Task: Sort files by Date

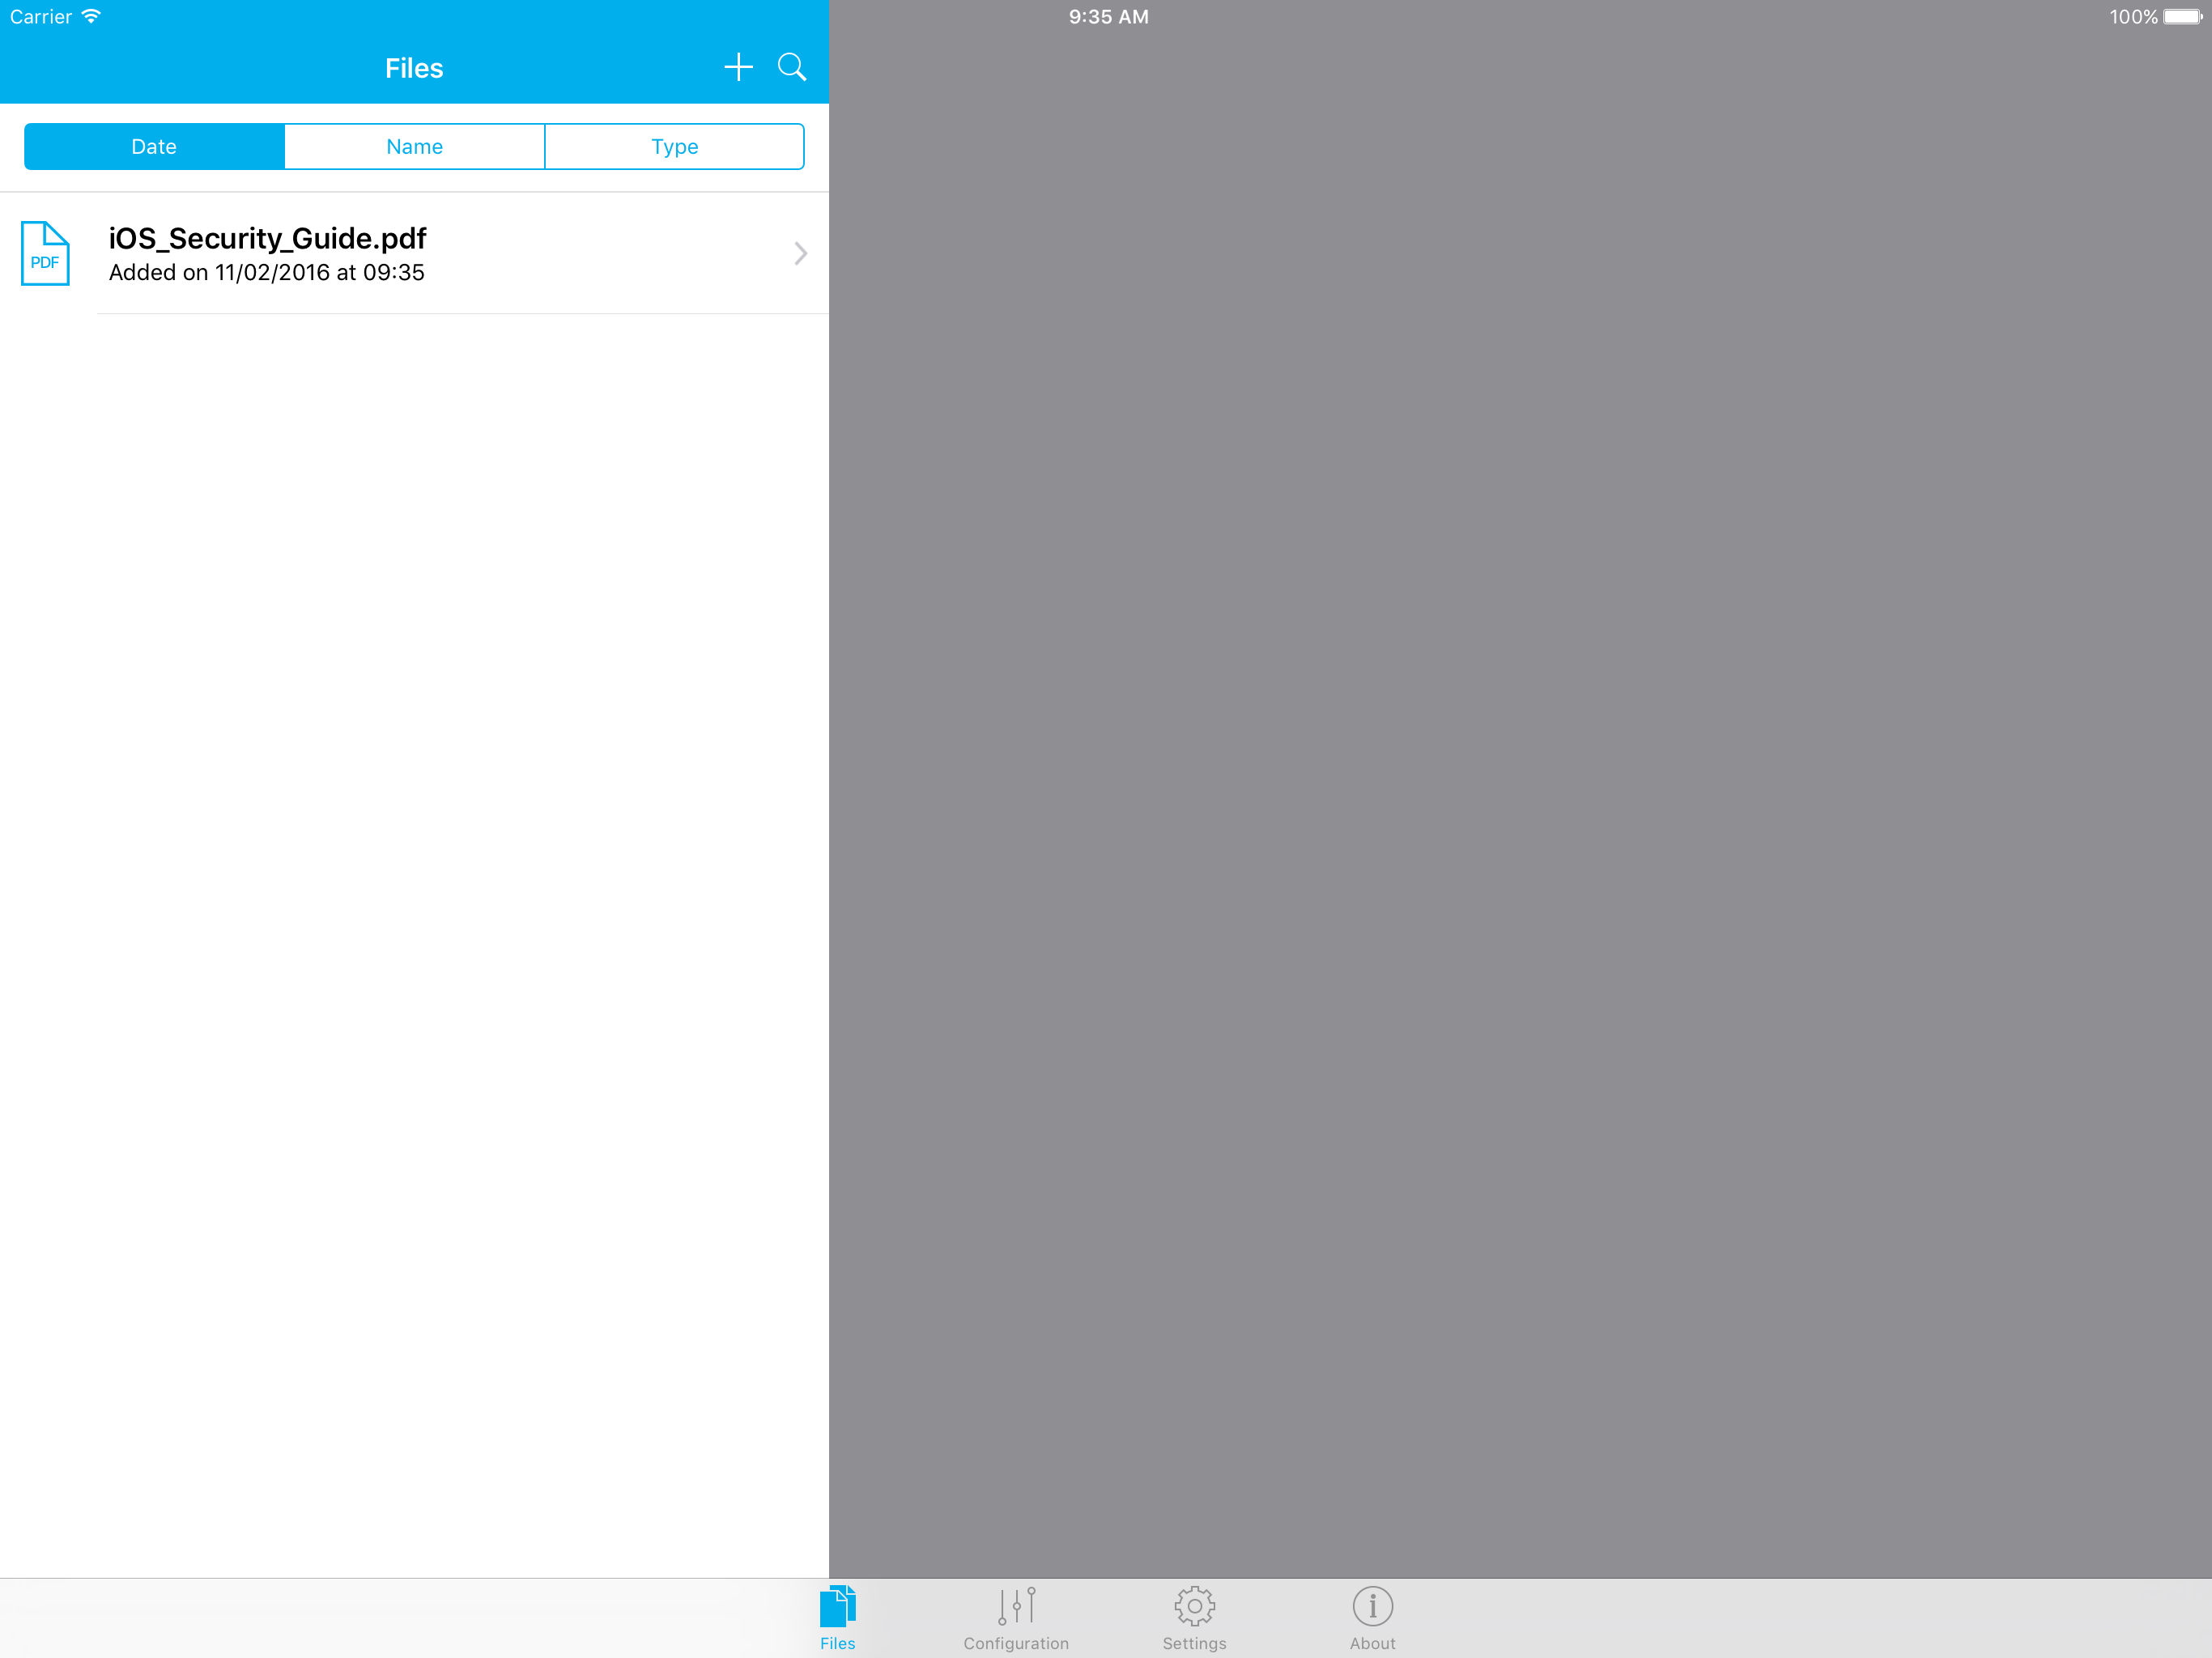Action: click(x=154, y=146)
